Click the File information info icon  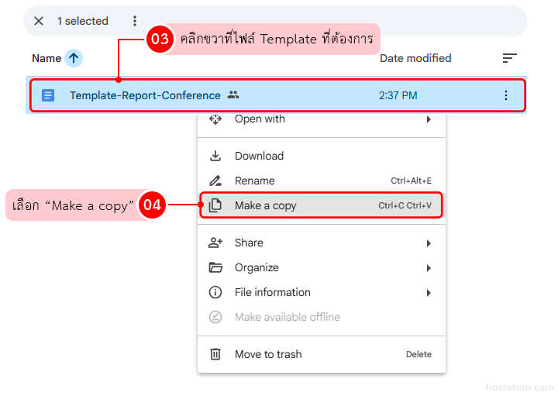click(215, 292)
